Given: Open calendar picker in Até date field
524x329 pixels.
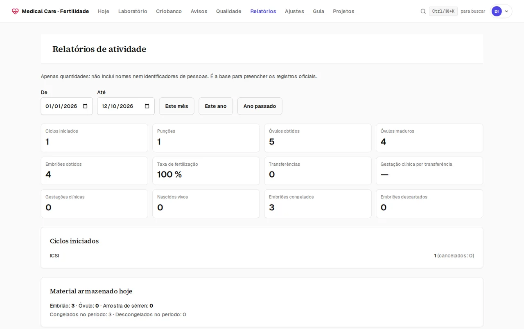Looking at the screenshot, I should pyautogui.click(x=147, y=106).
